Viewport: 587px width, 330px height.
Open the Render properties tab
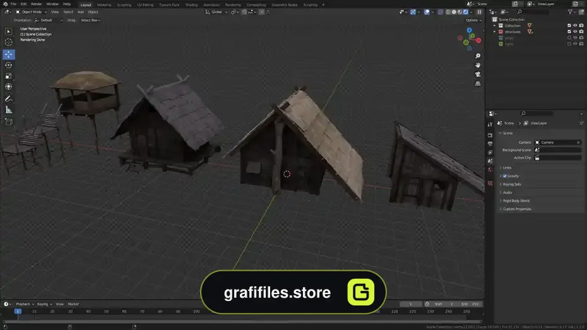click(490, 135)
